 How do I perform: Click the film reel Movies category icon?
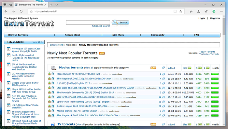coord(53,68)
